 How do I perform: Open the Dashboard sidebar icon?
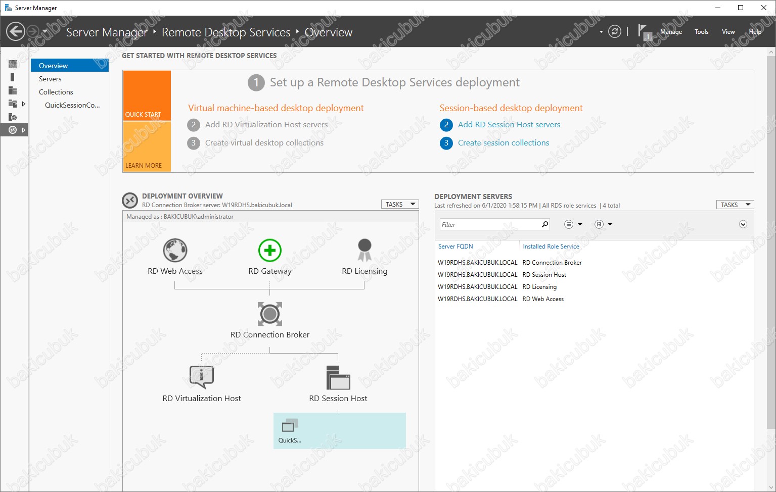(x=13, y=64)
